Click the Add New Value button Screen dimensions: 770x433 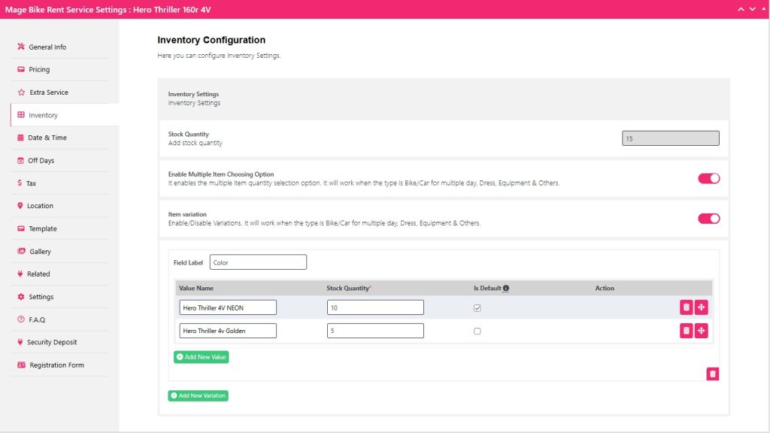coord(202,357)
